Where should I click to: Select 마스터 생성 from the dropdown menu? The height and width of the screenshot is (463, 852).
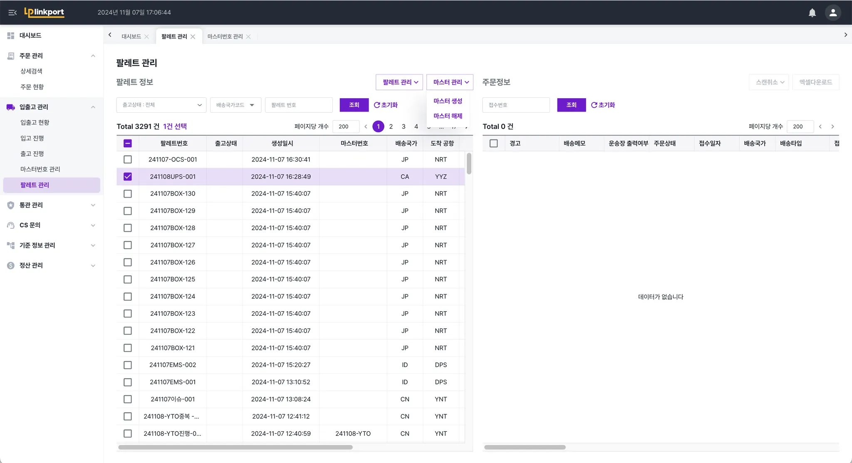tap(448, 101)
